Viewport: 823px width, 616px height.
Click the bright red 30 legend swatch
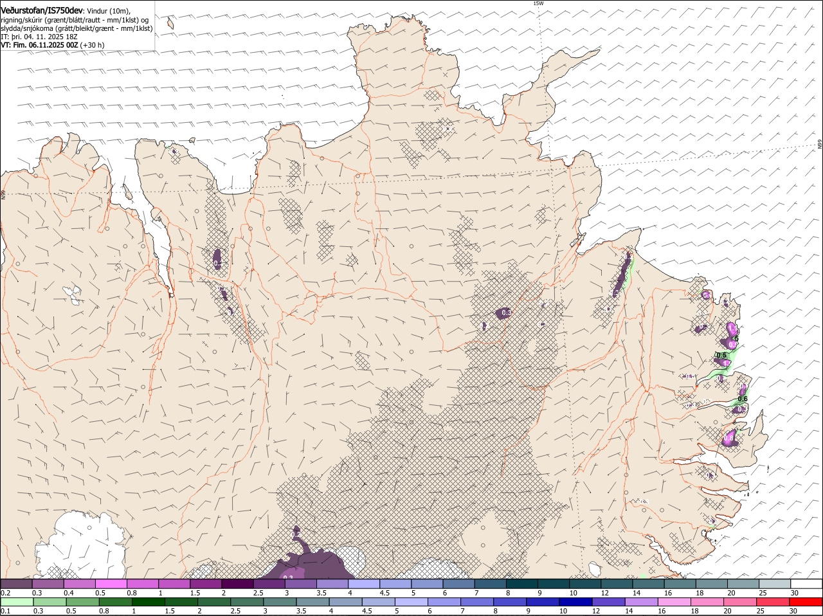coord(806,602)
